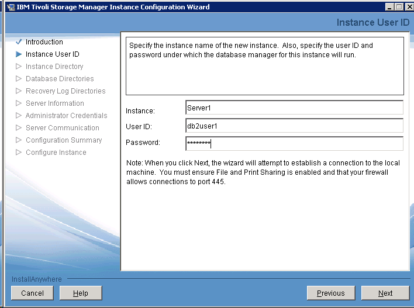Screen dimensions: 414x308
Task: Focus the Password field
Action: point(294,144)
